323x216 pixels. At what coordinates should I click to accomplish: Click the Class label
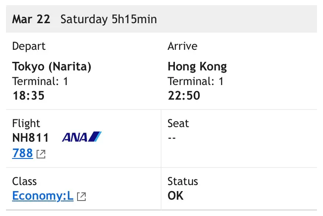click(x=24, y=181)
